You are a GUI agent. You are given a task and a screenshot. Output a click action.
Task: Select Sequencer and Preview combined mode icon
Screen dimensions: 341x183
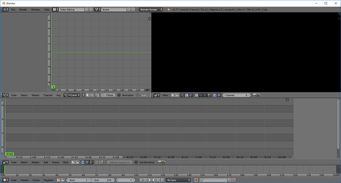coord(191,95)
